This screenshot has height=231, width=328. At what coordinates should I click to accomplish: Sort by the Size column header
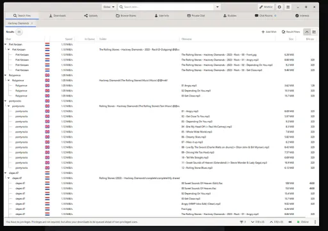coord(286,39)
